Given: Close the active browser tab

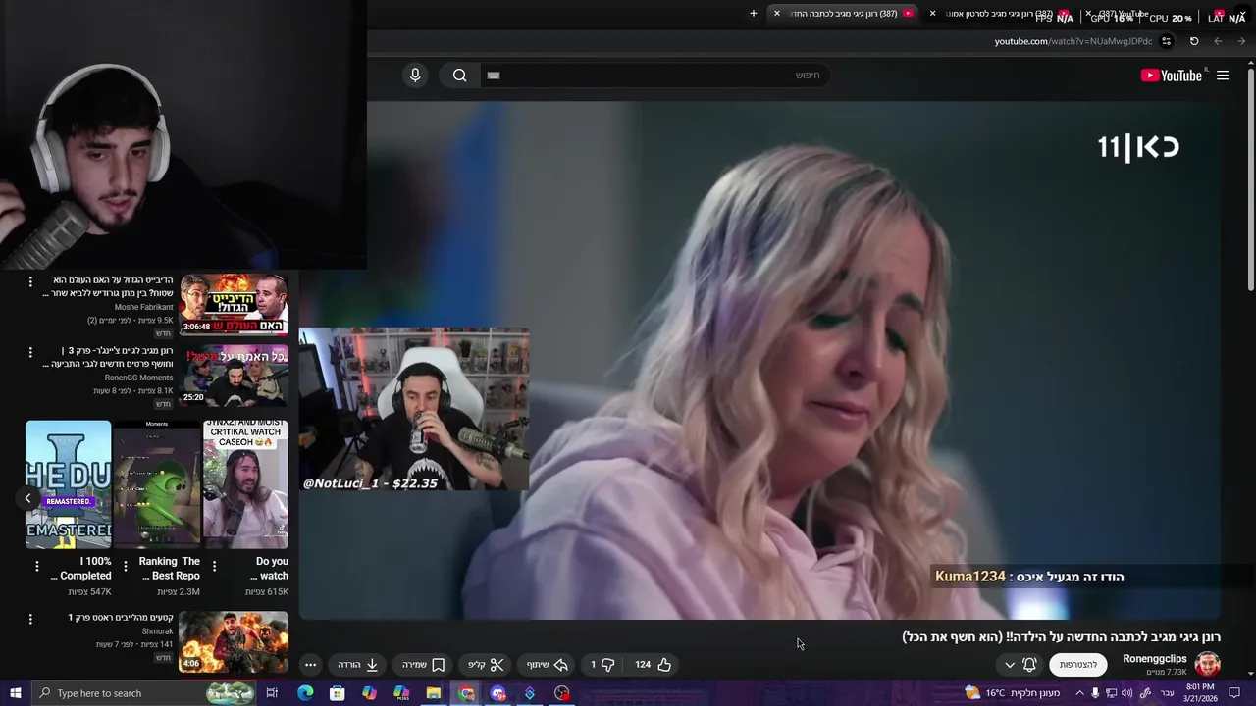Looking at the screenshot, I should [x=776, y=14].
